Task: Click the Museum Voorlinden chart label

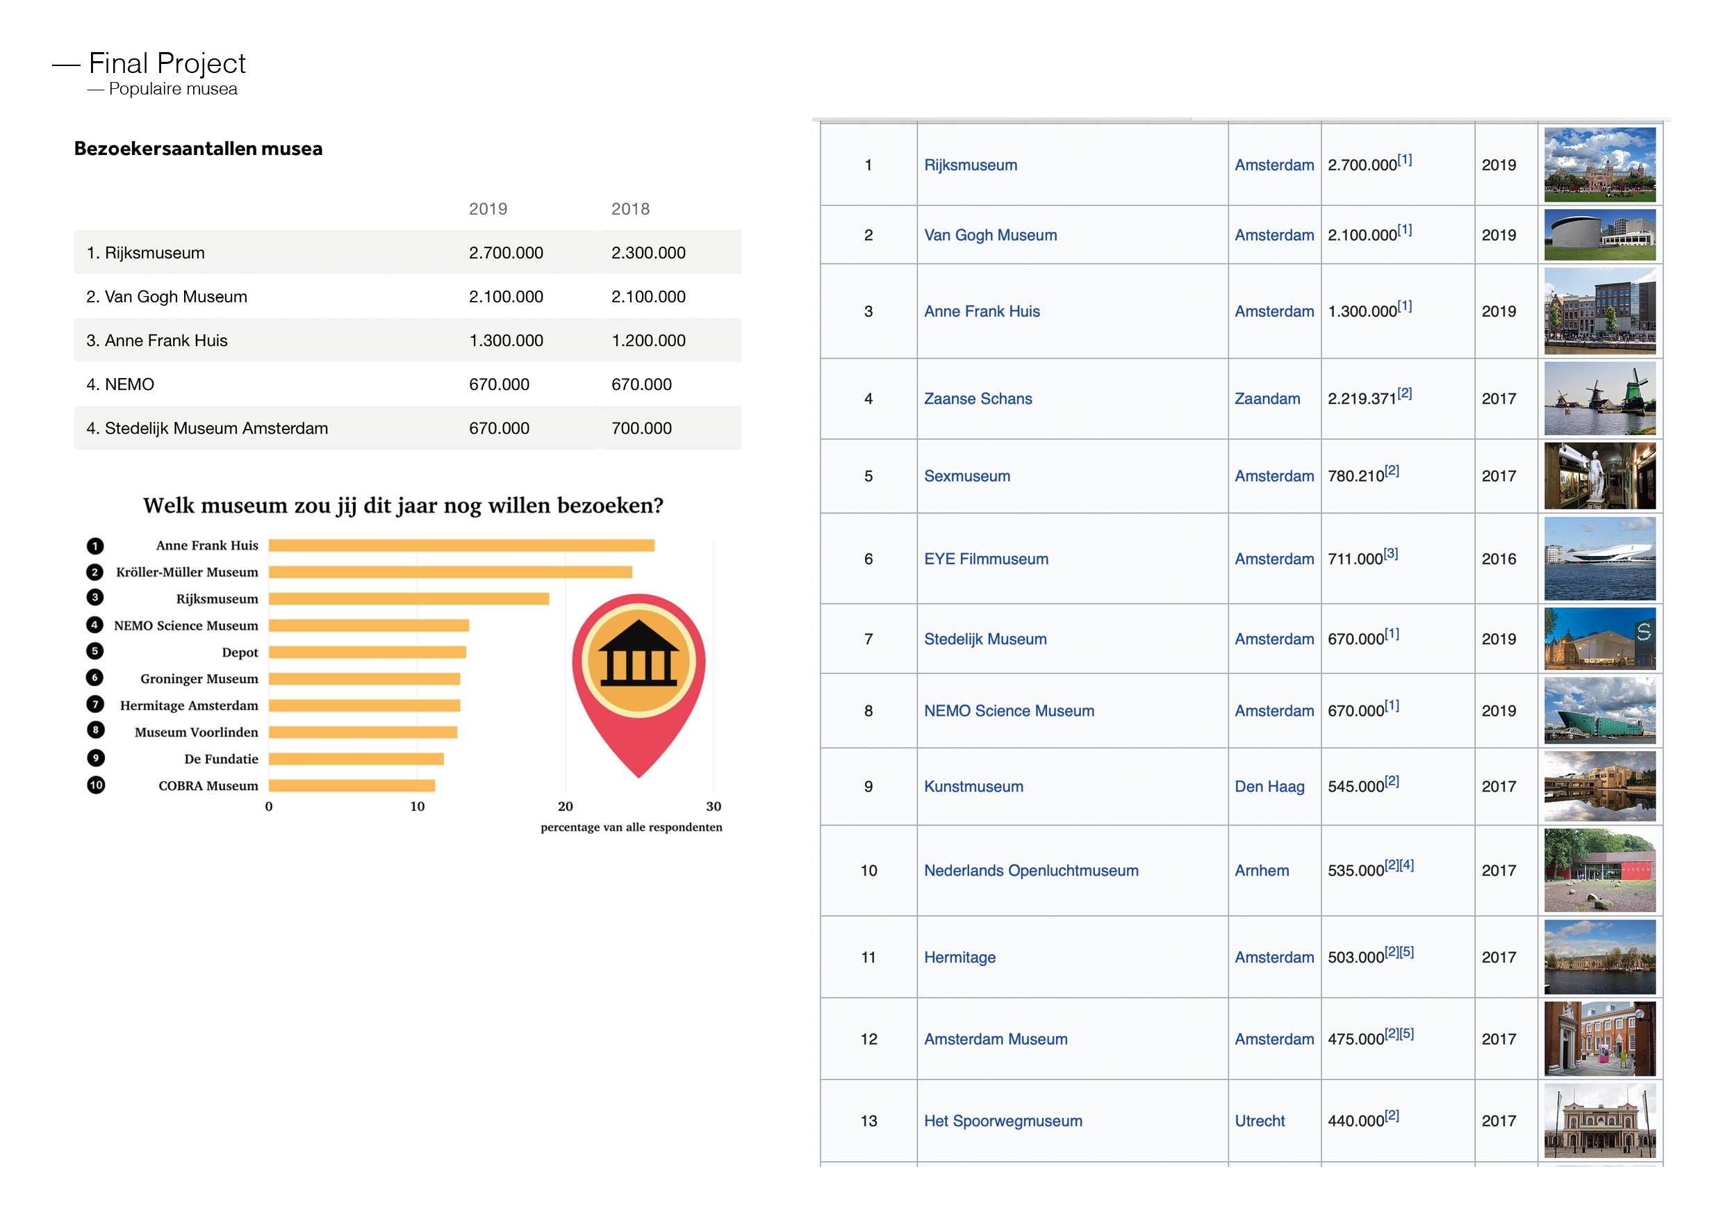Action: pos(196,732)
